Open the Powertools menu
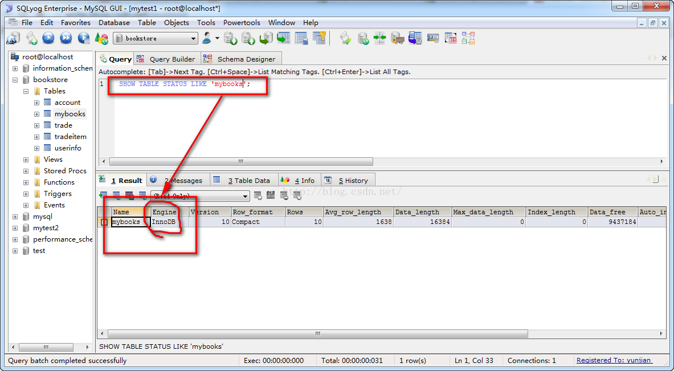 (x=242, y=22)
